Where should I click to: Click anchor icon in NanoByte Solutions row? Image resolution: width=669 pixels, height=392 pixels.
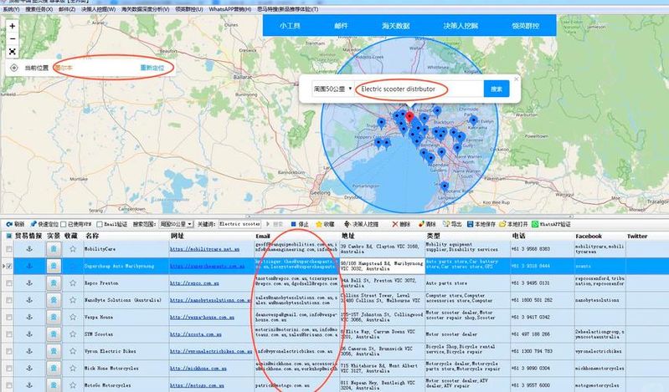pos(29,300)
